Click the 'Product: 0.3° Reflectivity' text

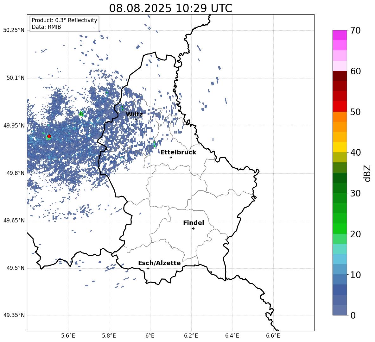pyautogui.click(x=64, y=20)
